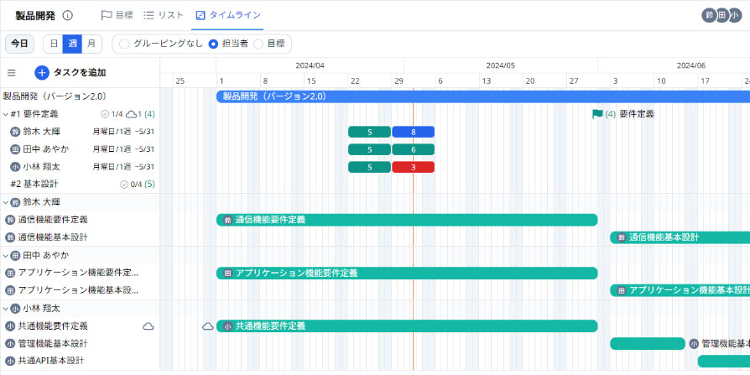The width and height of the screenshot is (750, 375).
Task: Select the 目標 grouping radio button
Action: tap(258, 44)
